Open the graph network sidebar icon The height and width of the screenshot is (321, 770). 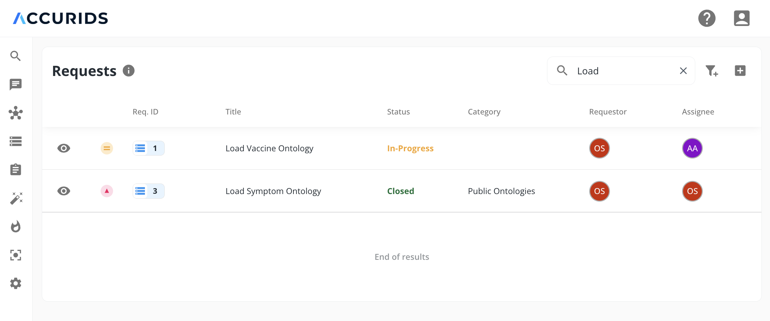(15, 113)
